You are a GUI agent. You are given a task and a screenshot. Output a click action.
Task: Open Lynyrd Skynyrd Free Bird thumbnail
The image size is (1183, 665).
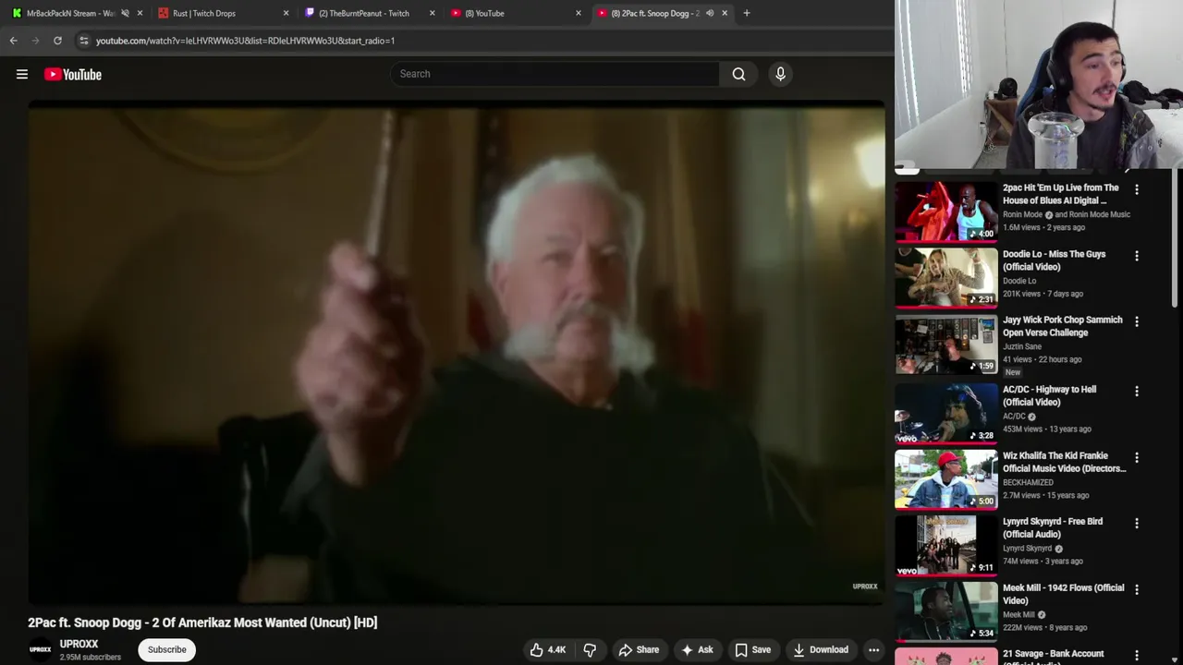pos(946,546)
